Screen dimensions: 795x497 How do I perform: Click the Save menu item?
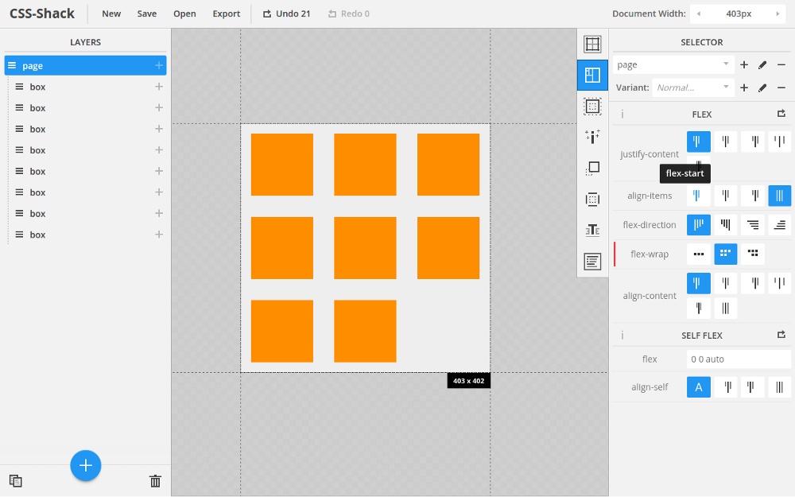147,14
